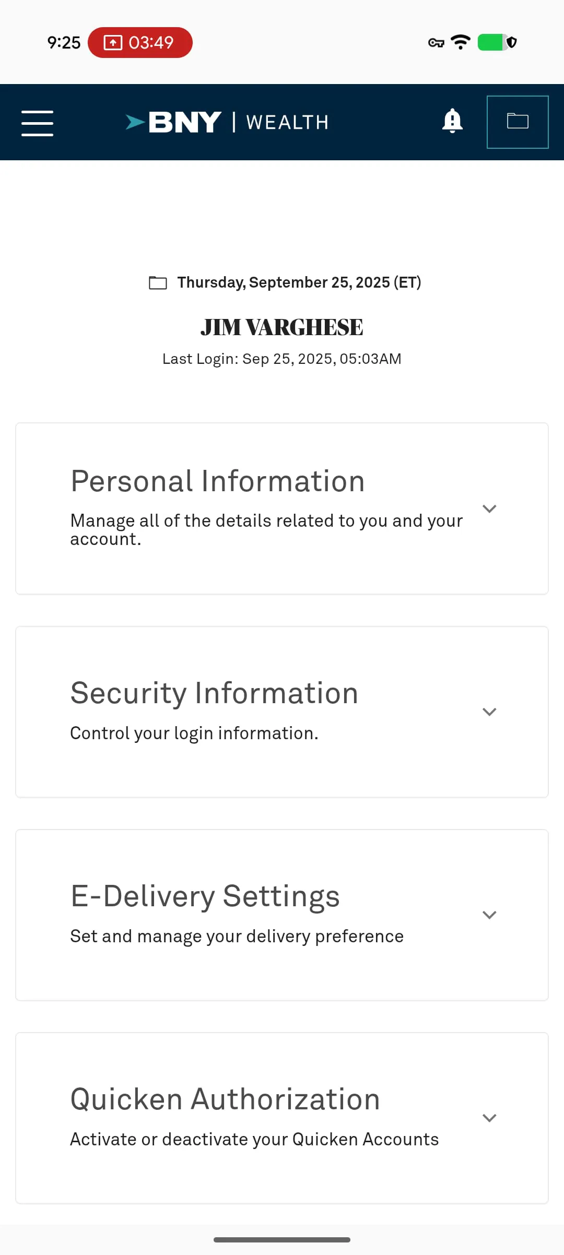This screenshot has height=1255, width=564.
Task: Expand the Personal Information chevron
Action: 489,508
